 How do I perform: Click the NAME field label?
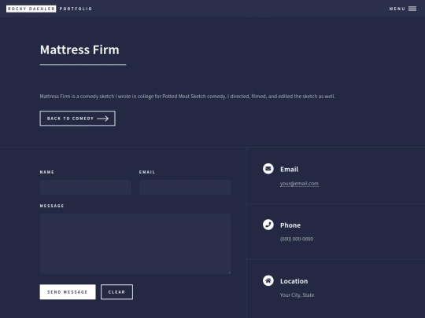47,172
